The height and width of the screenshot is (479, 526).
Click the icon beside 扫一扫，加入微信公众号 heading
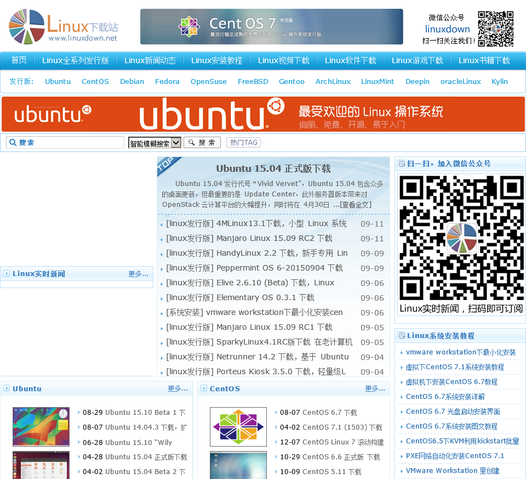[401, 164]
